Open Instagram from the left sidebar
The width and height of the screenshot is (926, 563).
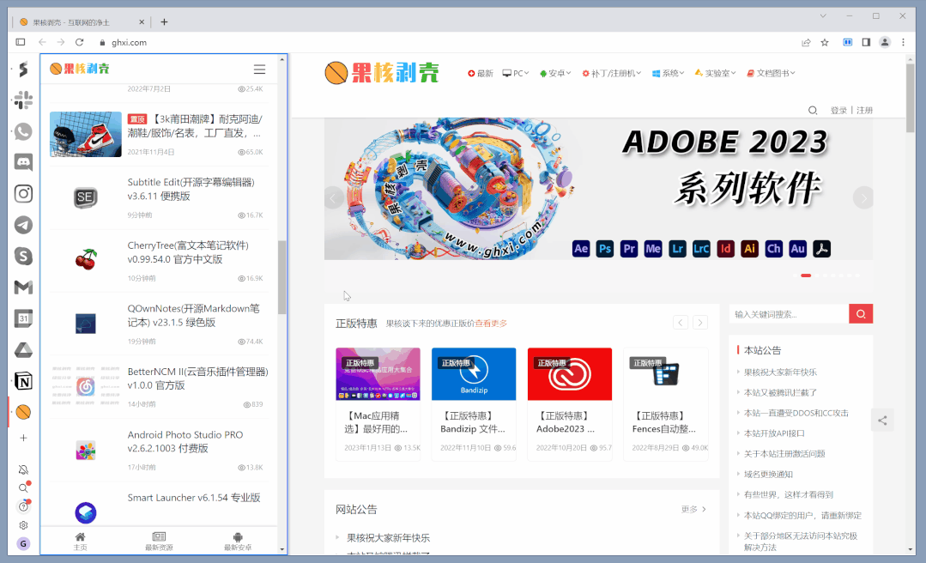[x=23, y=194]
